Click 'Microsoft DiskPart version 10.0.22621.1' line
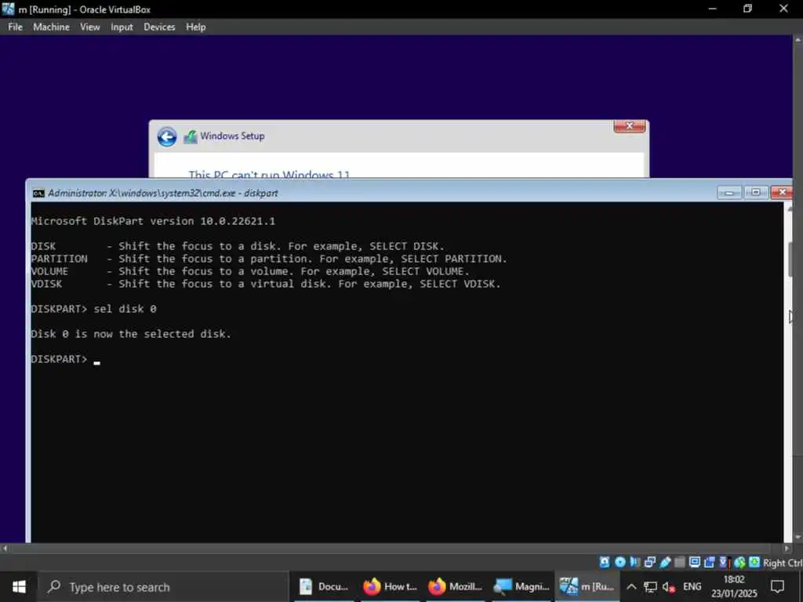 [153, 221]
